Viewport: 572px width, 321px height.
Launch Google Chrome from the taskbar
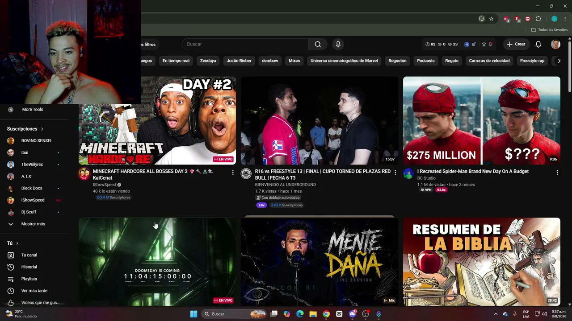tap(326, 314)
